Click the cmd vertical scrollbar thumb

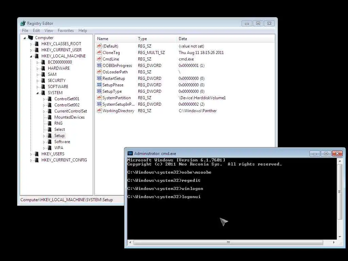340,192
